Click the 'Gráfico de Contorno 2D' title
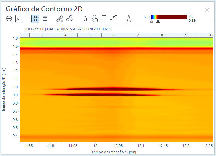216x156 pixels. point(44,9)
